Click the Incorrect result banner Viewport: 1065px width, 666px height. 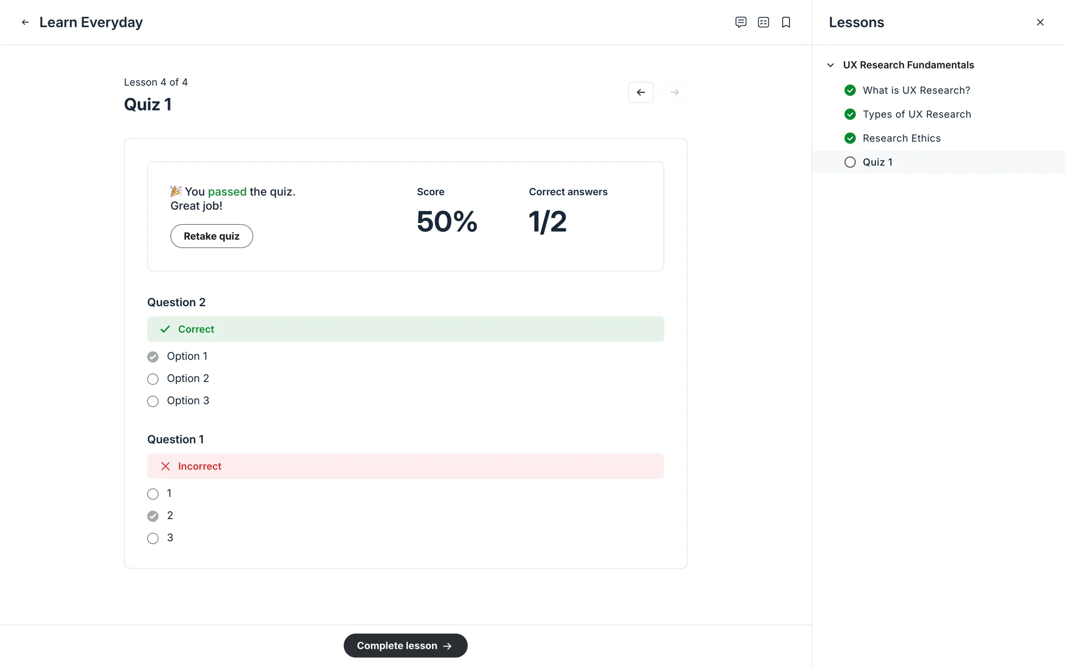click(405, 466)
